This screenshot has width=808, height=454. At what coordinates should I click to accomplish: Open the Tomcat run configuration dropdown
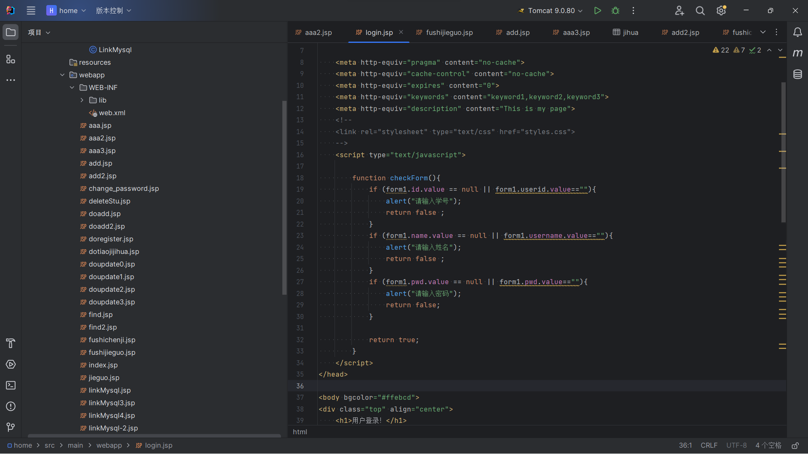tap(551, 11)
